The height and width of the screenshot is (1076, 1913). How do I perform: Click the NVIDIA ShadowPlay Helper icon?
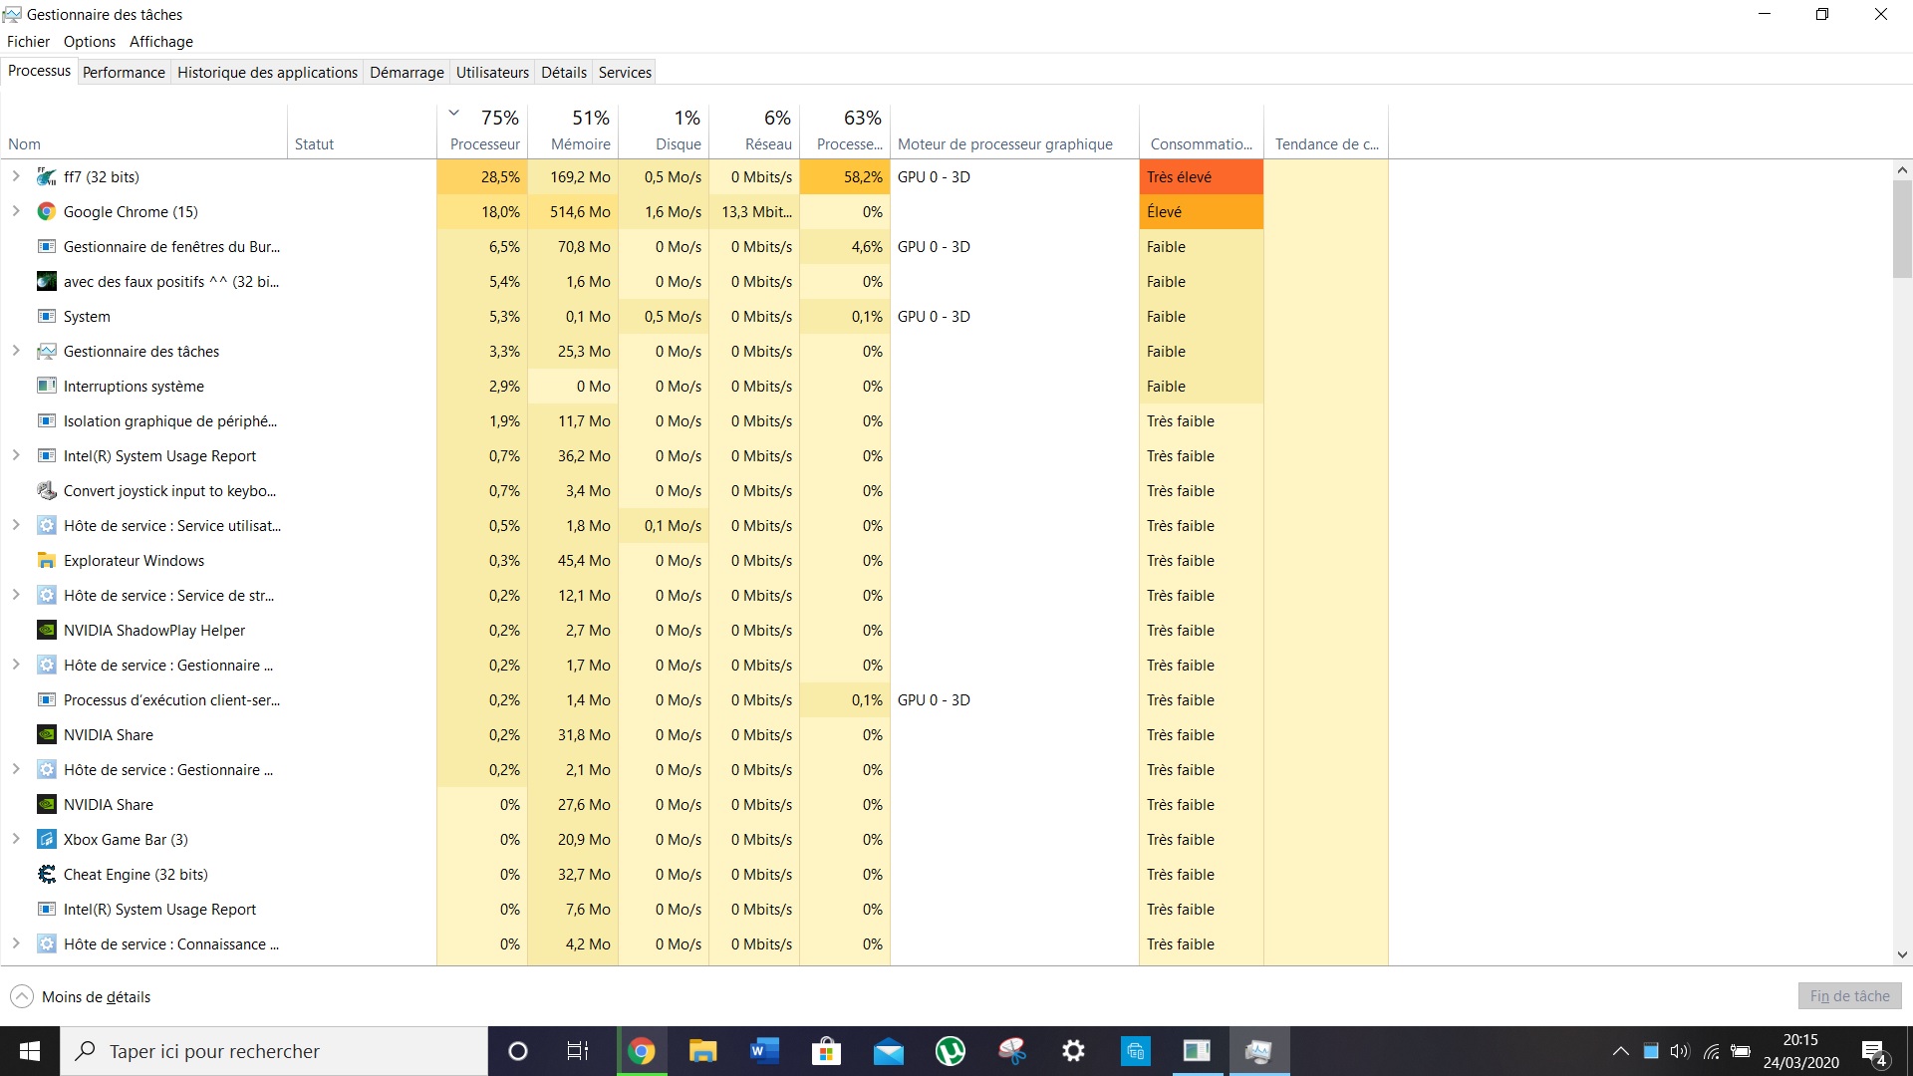46,631
